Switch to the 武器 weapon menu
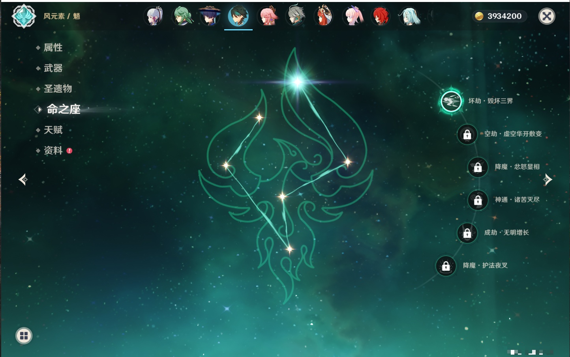The image size is (570, 357). pyautogui.click(x=53, y=68)
